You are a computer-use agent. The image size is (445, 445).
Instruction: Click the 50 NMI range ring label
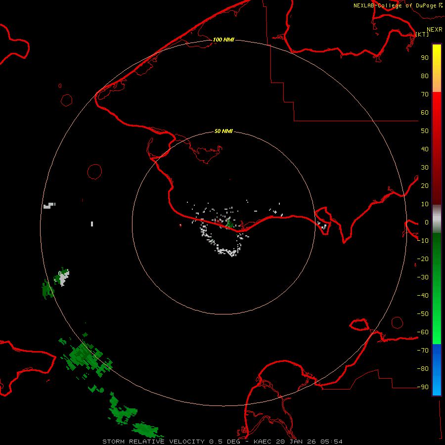[x=223, y=131]
